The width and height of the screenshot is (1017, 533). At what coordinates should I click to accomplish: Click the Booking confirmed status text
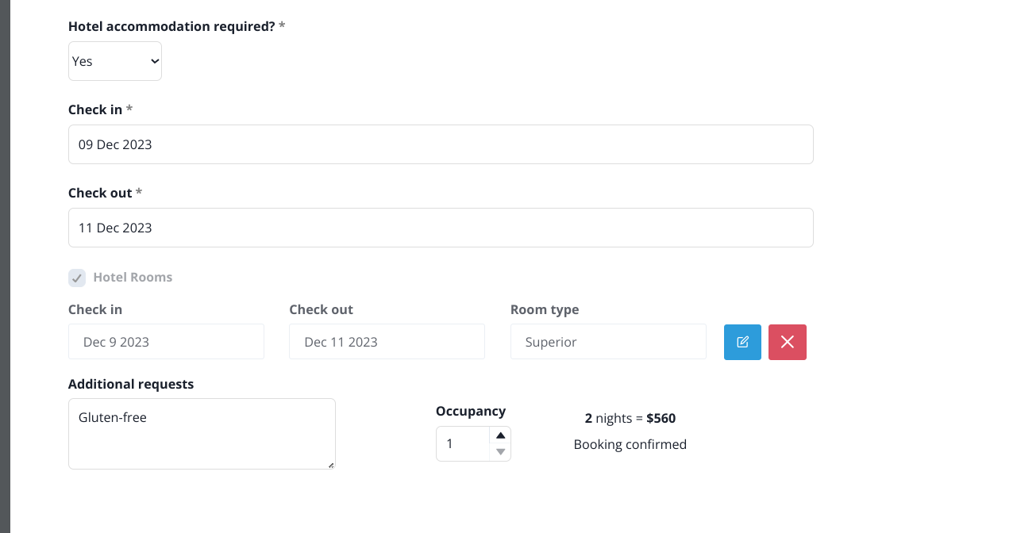pos(630,444)
